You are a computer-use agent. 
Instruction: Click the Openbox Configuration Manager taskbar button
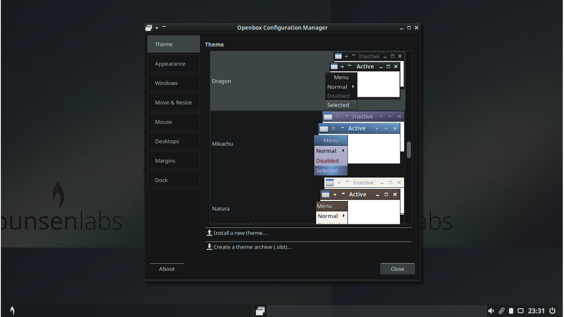point(260,310)
